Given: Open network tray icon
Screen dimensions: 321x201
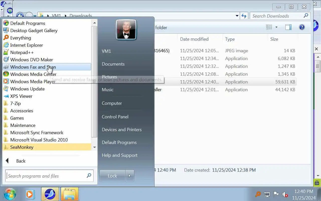Looking at the screenshot, I should (x=267, y=194).
